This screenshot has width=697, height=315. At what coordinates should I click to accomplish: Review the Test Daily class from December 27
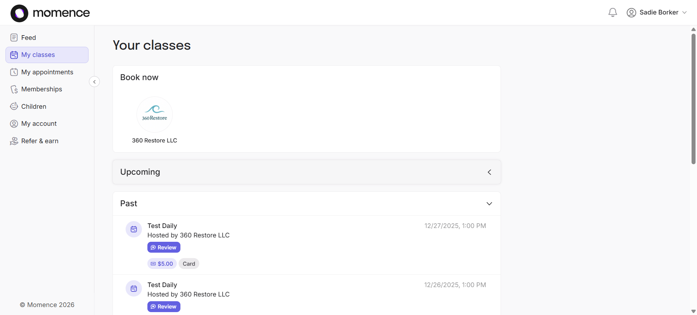coord(164,247)
